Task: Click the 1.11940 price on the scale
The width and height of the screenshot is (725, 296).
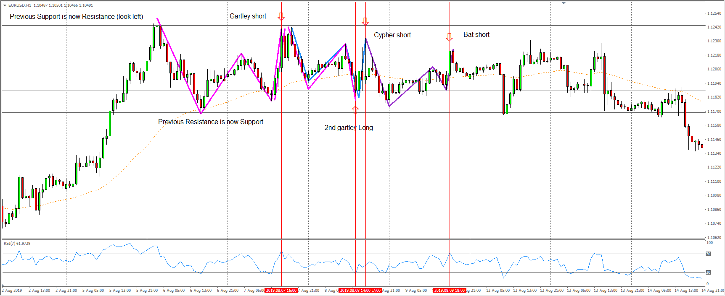Action: [x=714, y=83]
